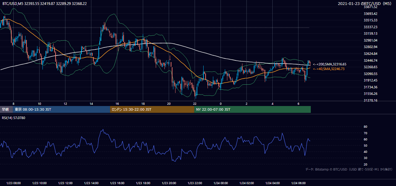Screen dimensions: 396x186
Task: Click the 1/23 22:00 date axis label
Action: click(x=195, y=183)
